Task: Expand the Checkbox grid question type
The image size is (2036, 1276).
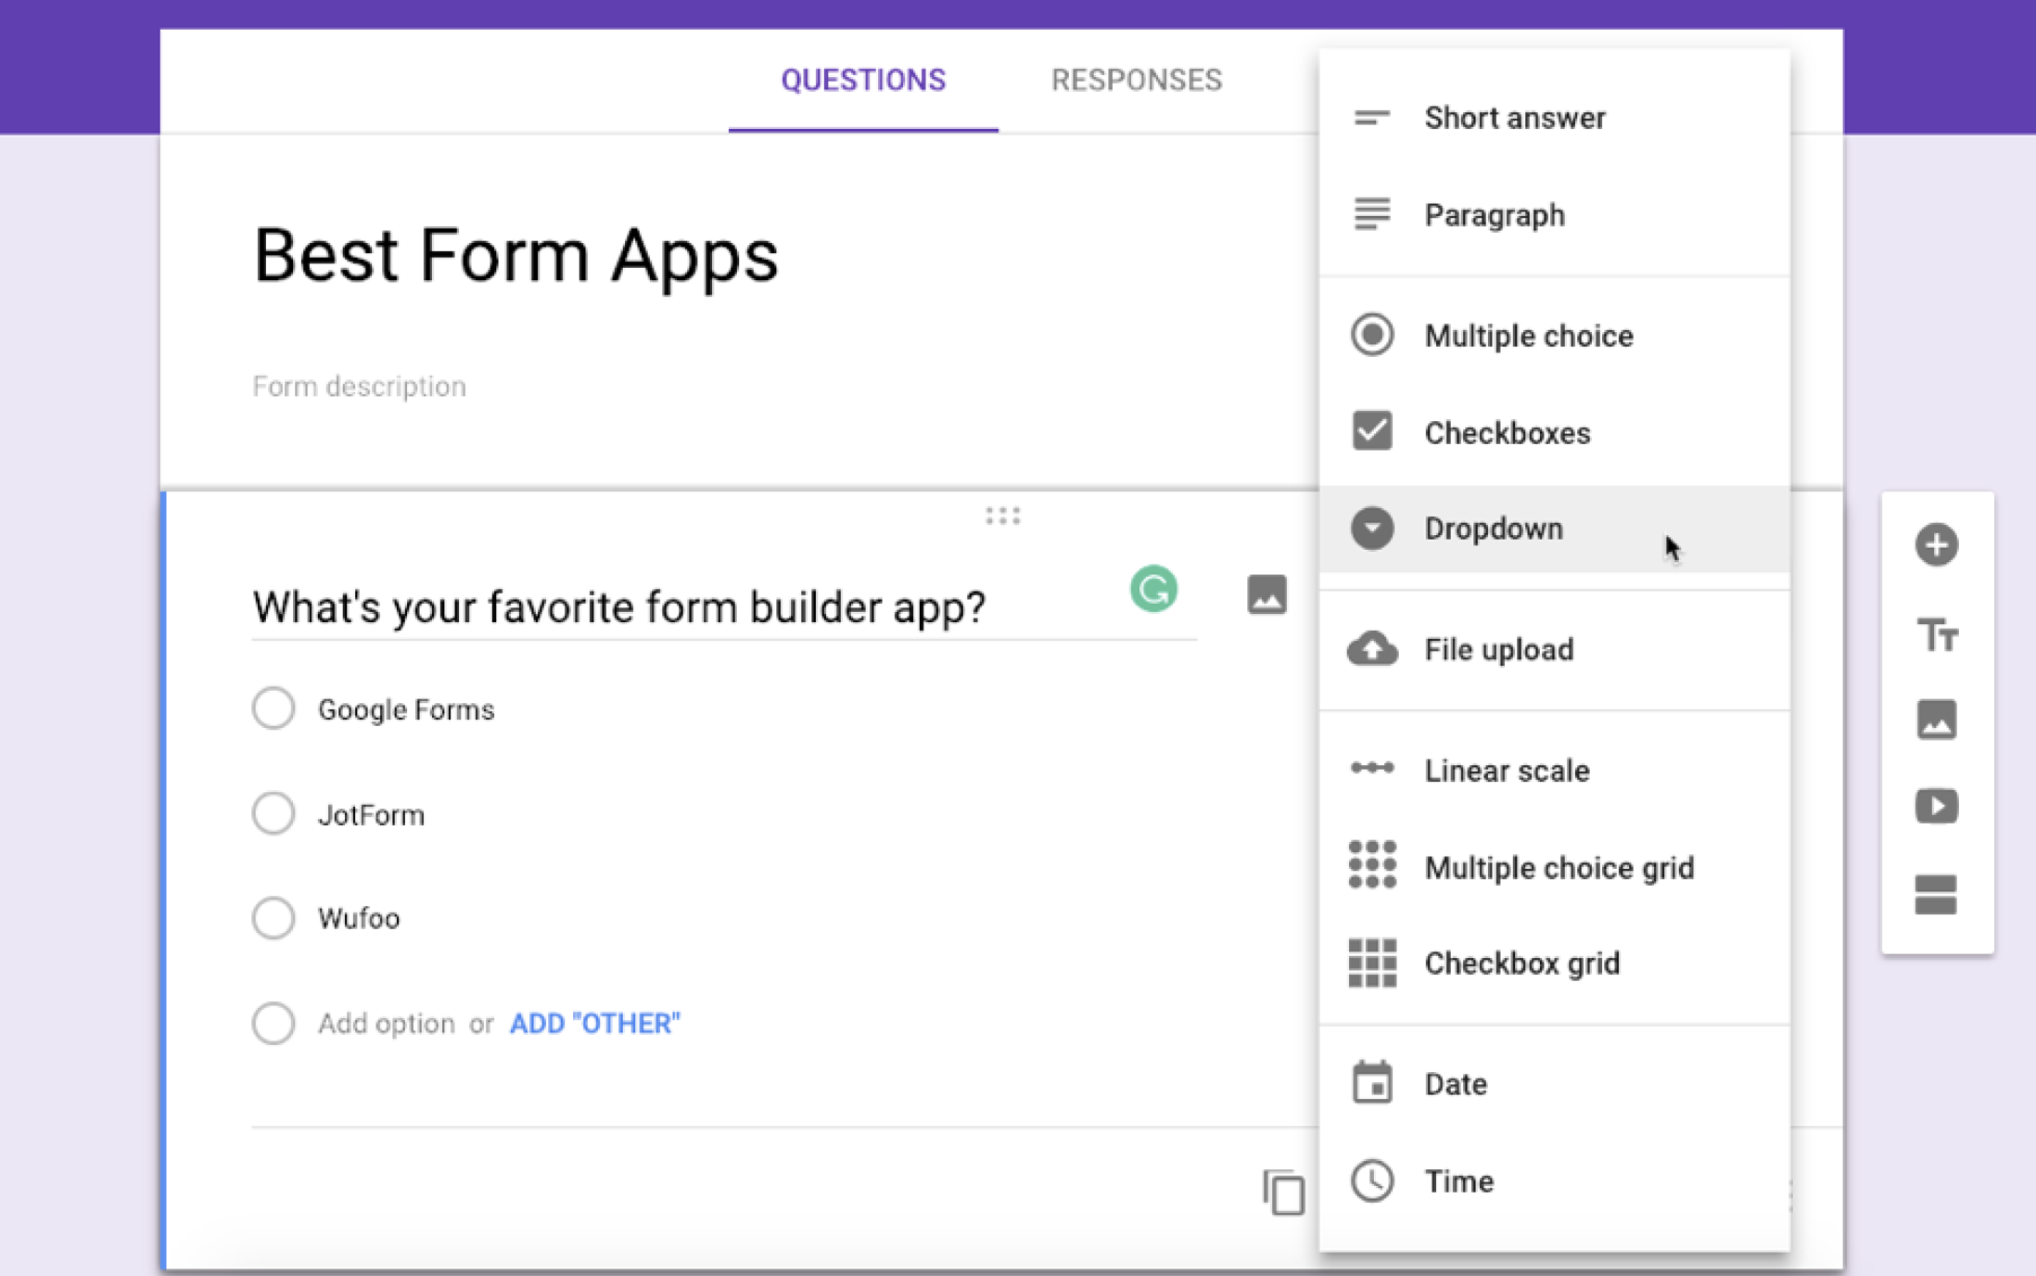Action: pos(1521,963)
